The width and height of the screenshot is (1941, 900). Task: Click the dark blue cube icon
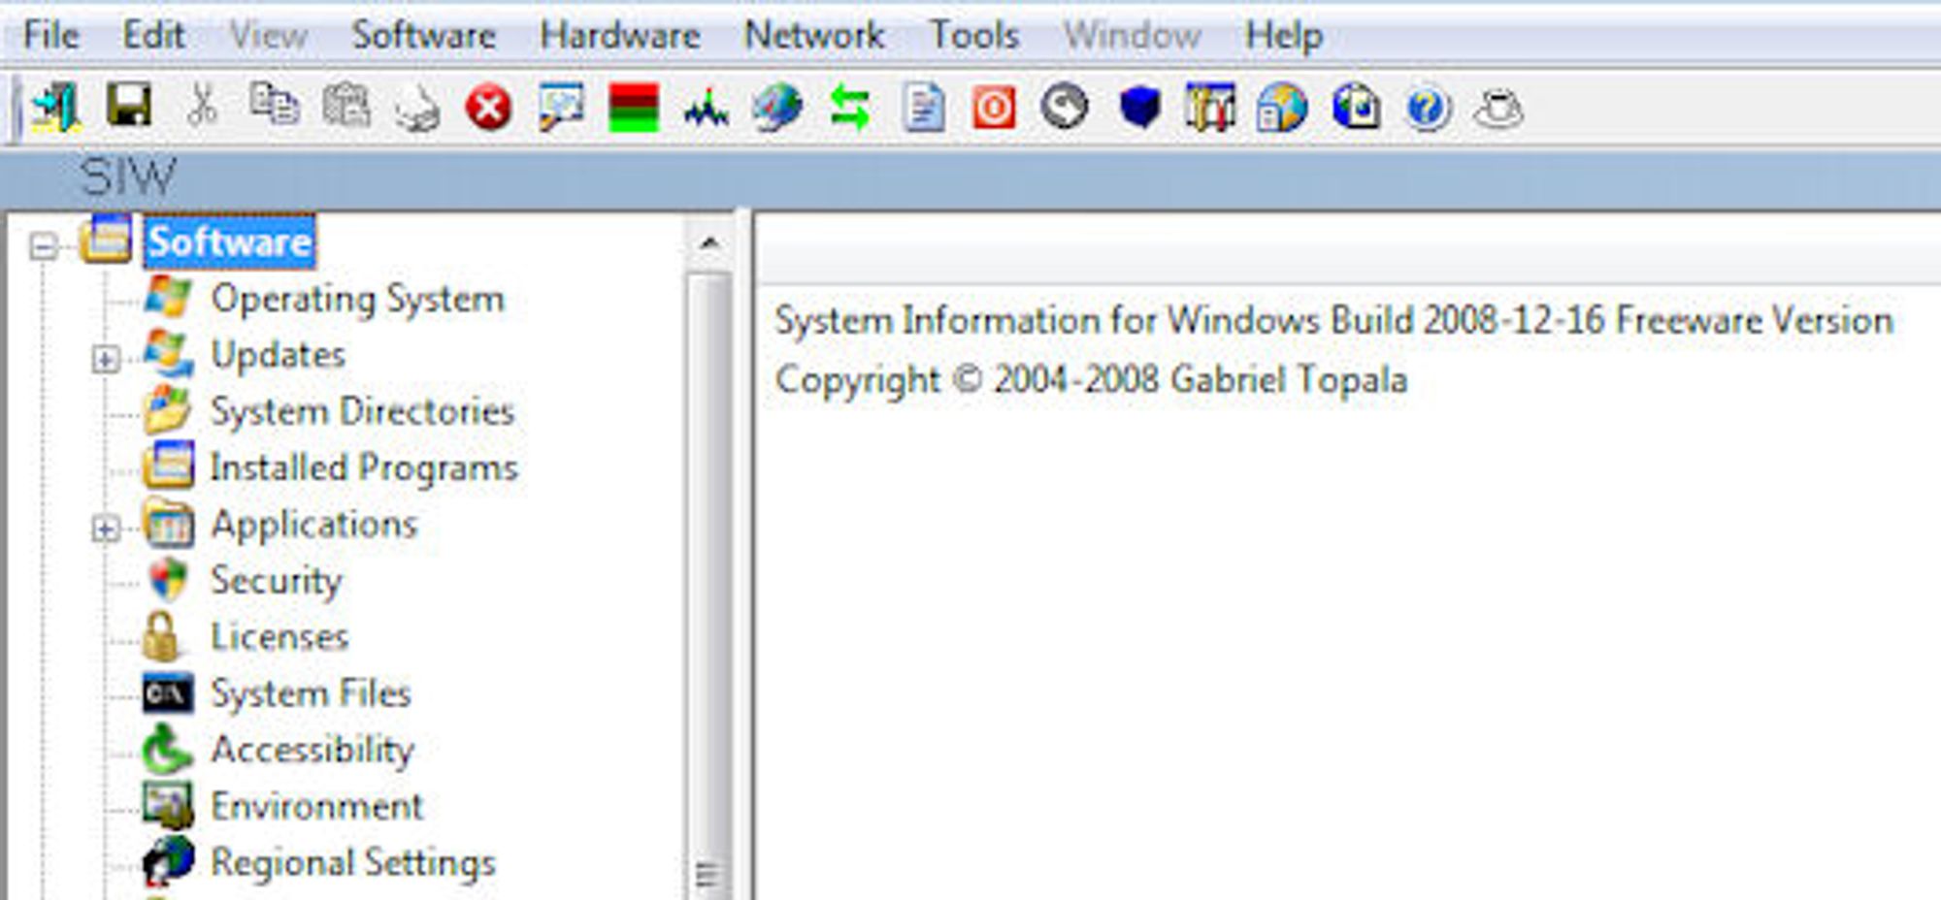tap(1139, 107)
